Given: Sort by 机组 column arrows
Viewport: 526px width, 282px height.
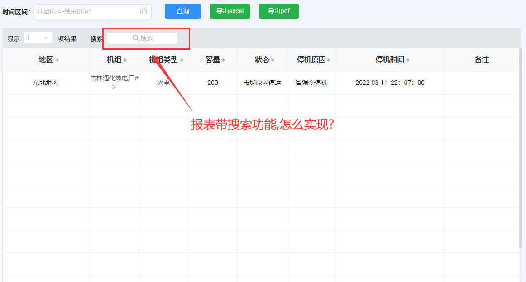Looking at the screenshot, I should point(125,60).
